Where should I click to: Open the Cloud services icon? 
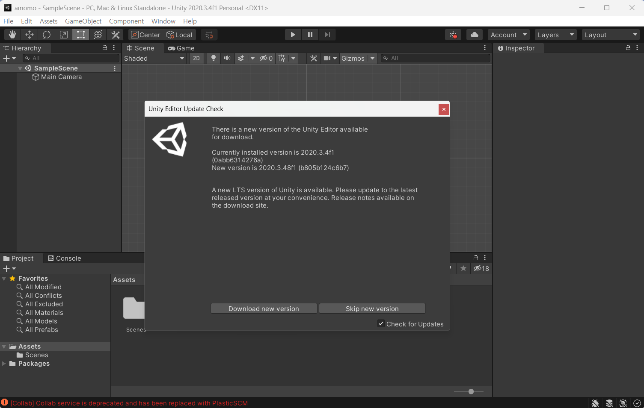click(475, 35)
